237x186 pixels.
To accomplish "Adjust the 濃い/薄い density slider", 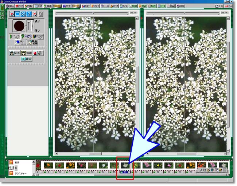I will tap(31, 26).
